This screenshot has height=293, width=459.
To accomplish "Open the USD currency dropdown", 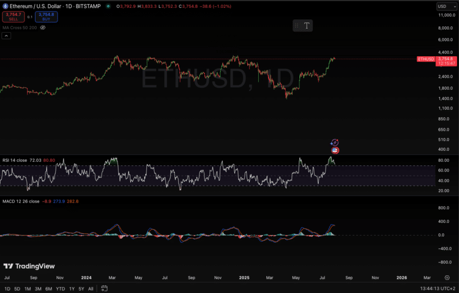I will pyautogui.click(x=446, y=6).
